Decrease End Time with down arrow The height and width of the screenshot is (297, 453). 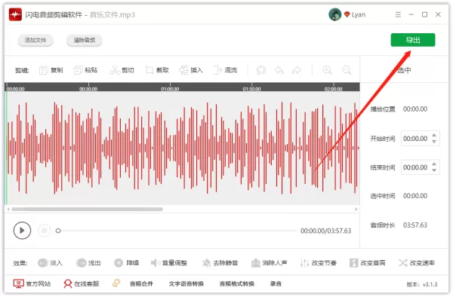(434, 170)
